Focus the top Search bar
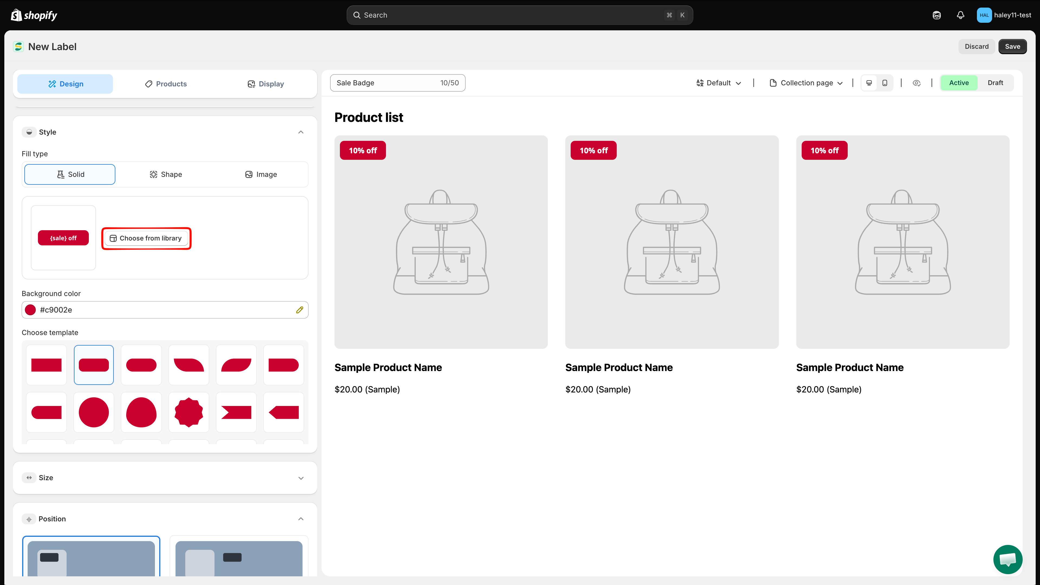This screenshot has width=1040, height=585. (520, 15)
